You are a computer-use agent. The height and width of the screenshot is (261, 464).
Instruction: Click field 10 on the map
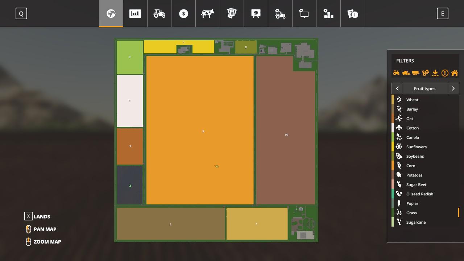pos(286,135)
